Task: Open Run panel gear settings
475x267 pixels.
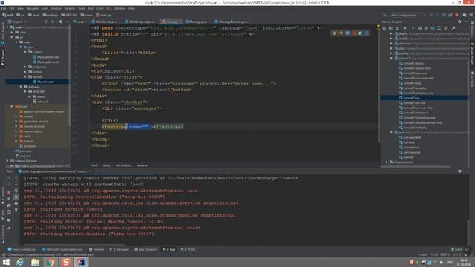Action: coord(459,171)
